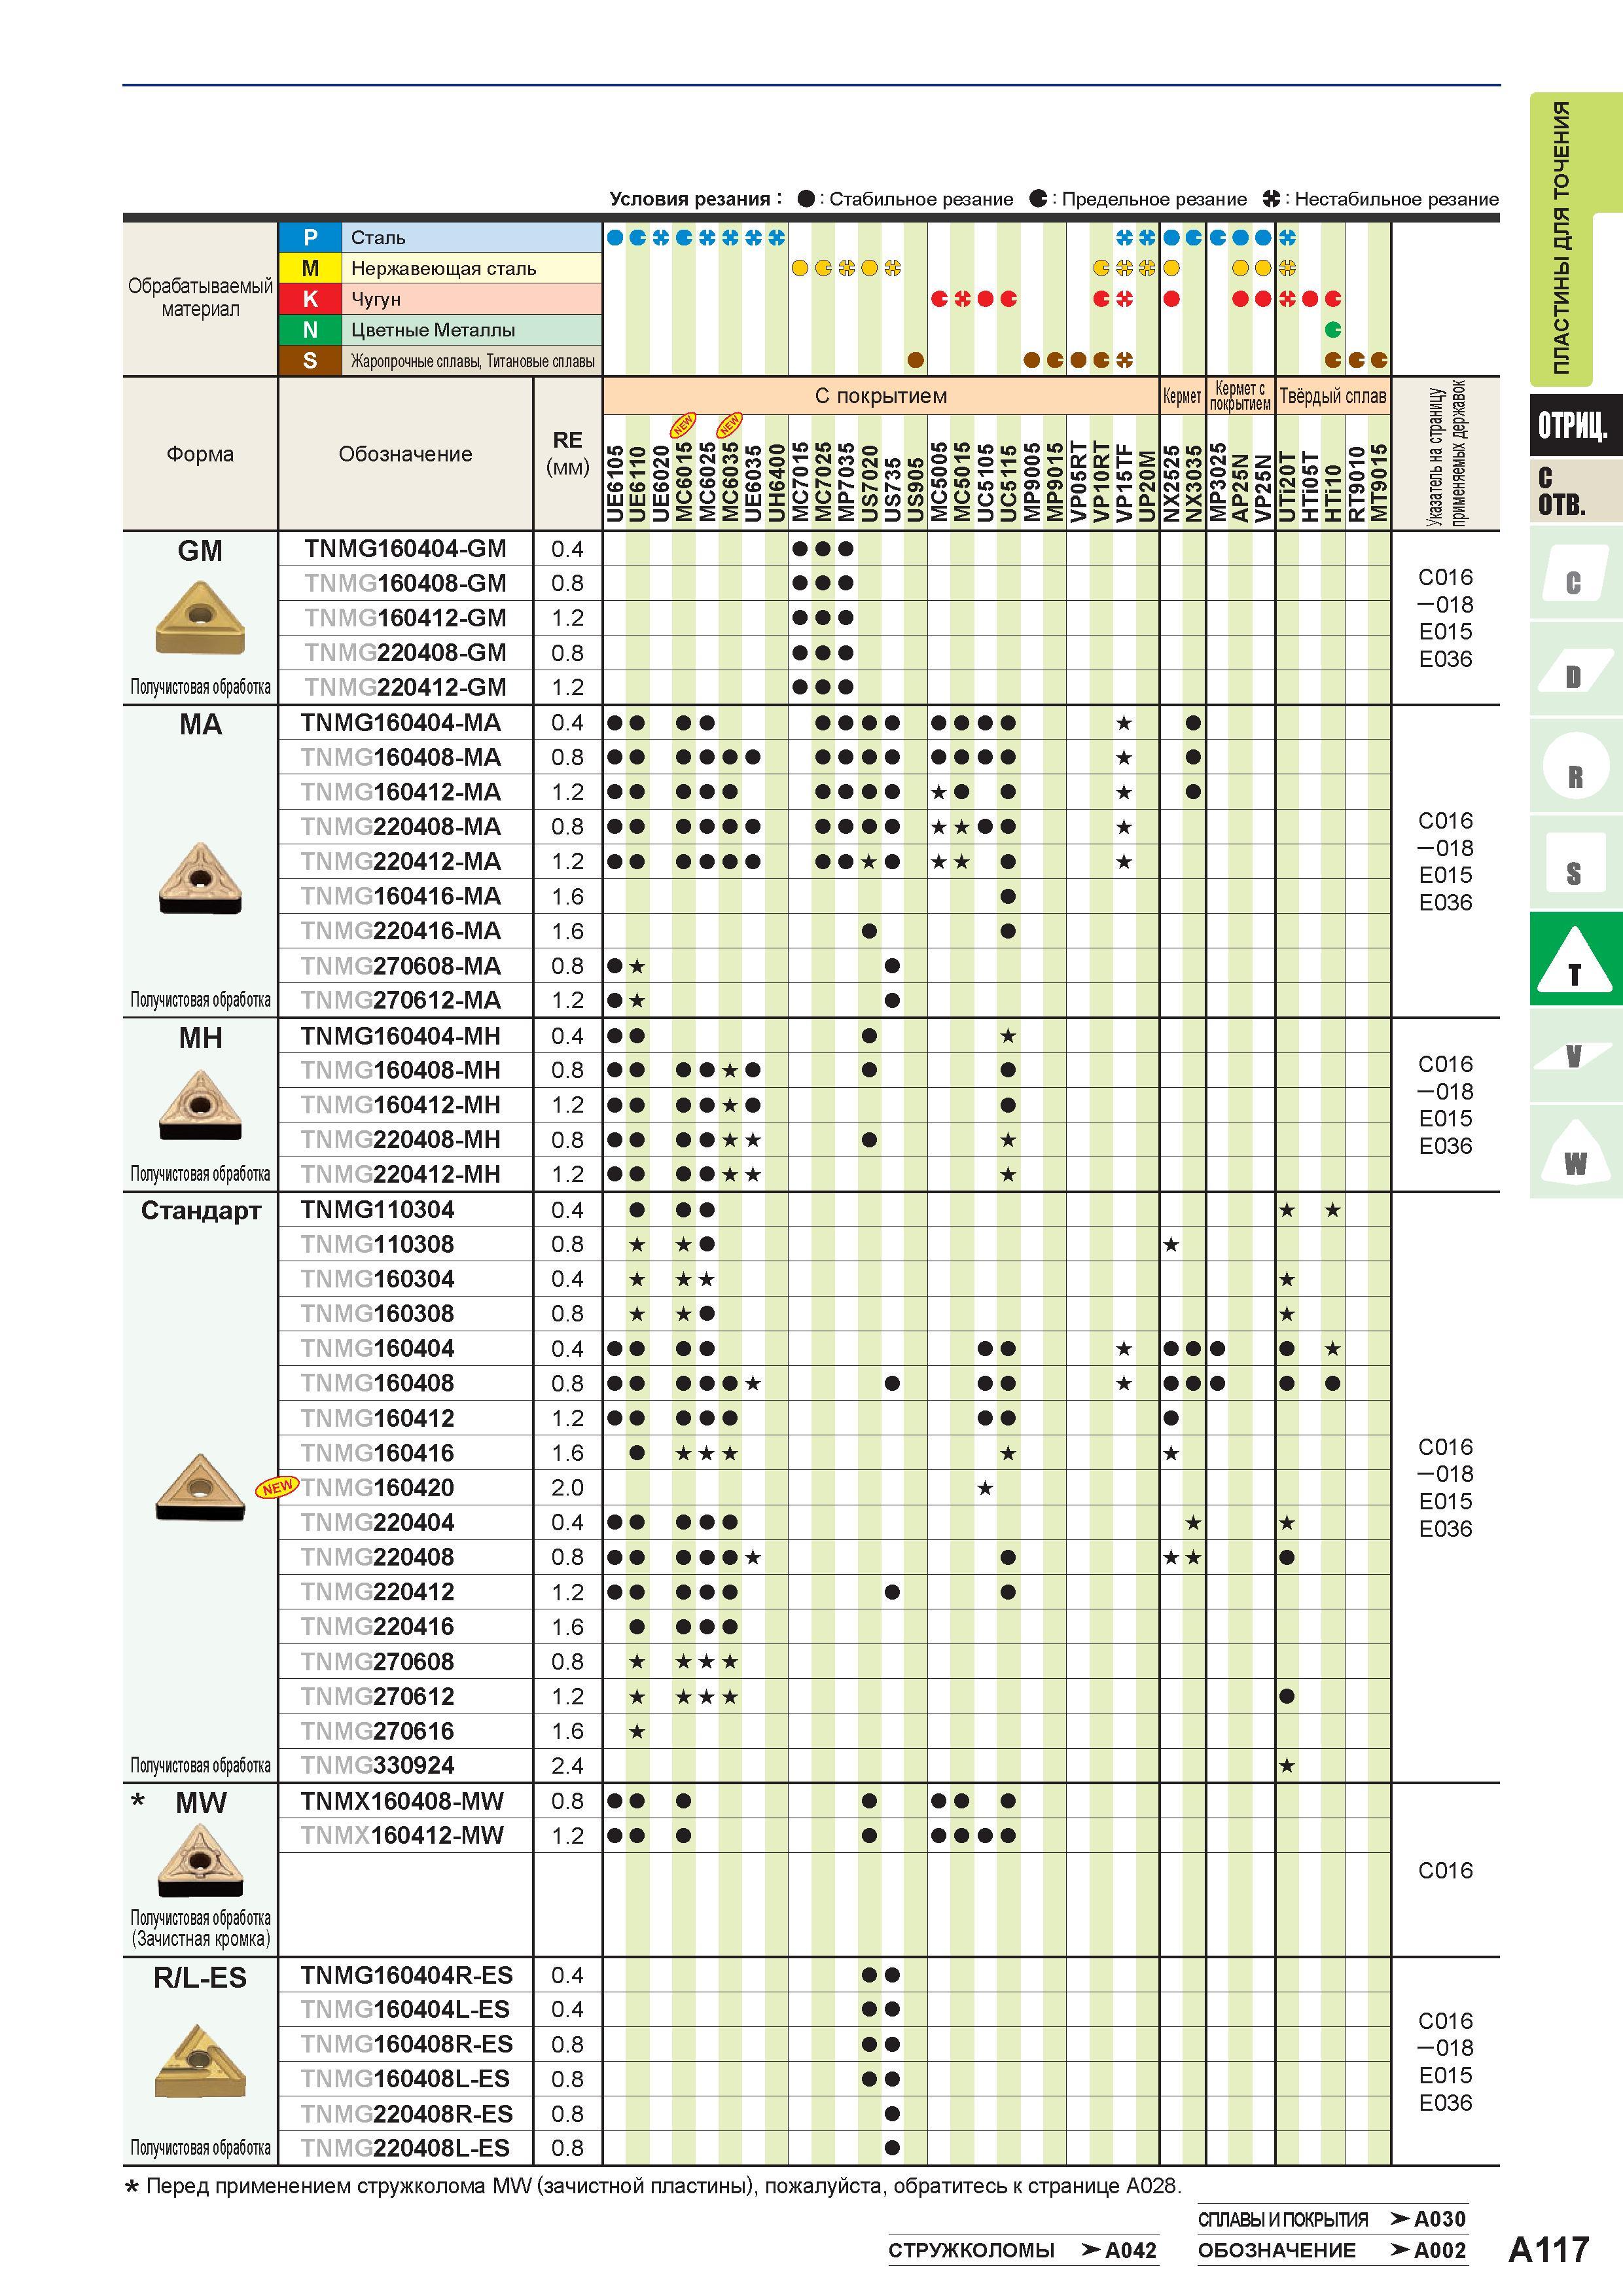Image resolution: width=1623 pixels, height=2296 pixels.
Task: Click the R/L-ES insert image
Action: pos(200,2062)
